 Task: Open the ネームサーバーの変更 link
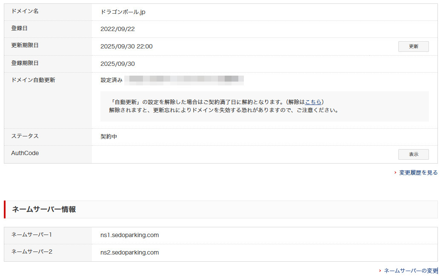coord(411,271)
